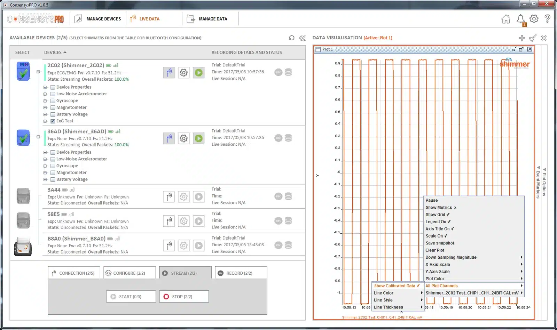Click the STOP (2/2) button

[184, 297]
